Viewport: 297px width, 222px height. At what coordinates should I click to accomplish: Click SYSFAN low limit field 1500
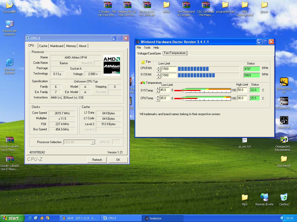point(169,75)
